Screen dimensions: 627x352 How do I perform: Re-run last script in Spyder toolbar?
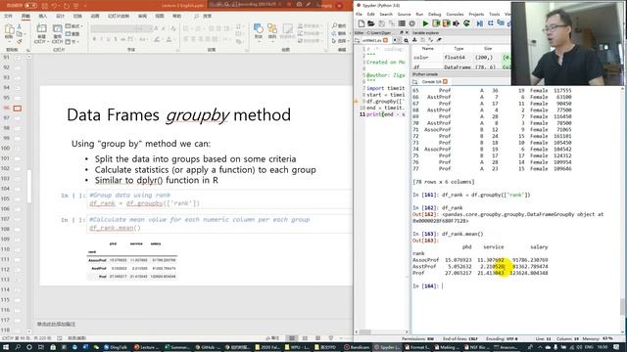pyautogui.click(x=466, y=23)
